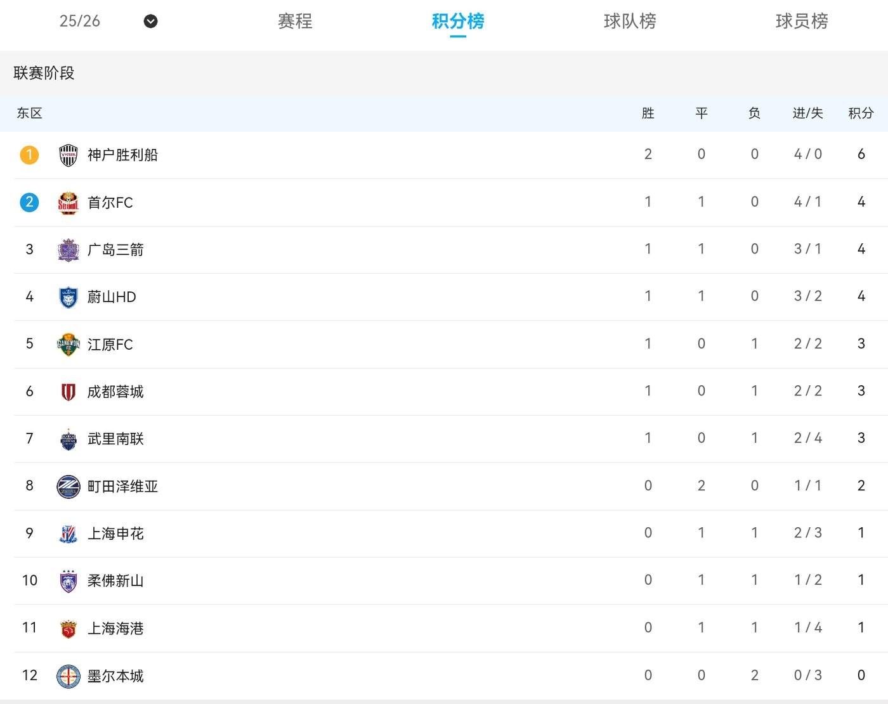Click the Shanghai Shenhua team crest

tap(68, 534)
